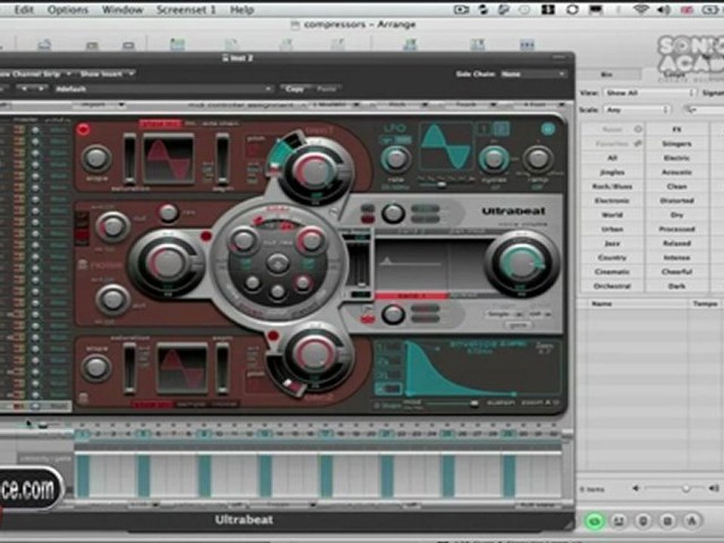This screenshot has width=724, height=543.
Task: Toggle Oscillator 1 red power button
Action: tap(84, 129)
